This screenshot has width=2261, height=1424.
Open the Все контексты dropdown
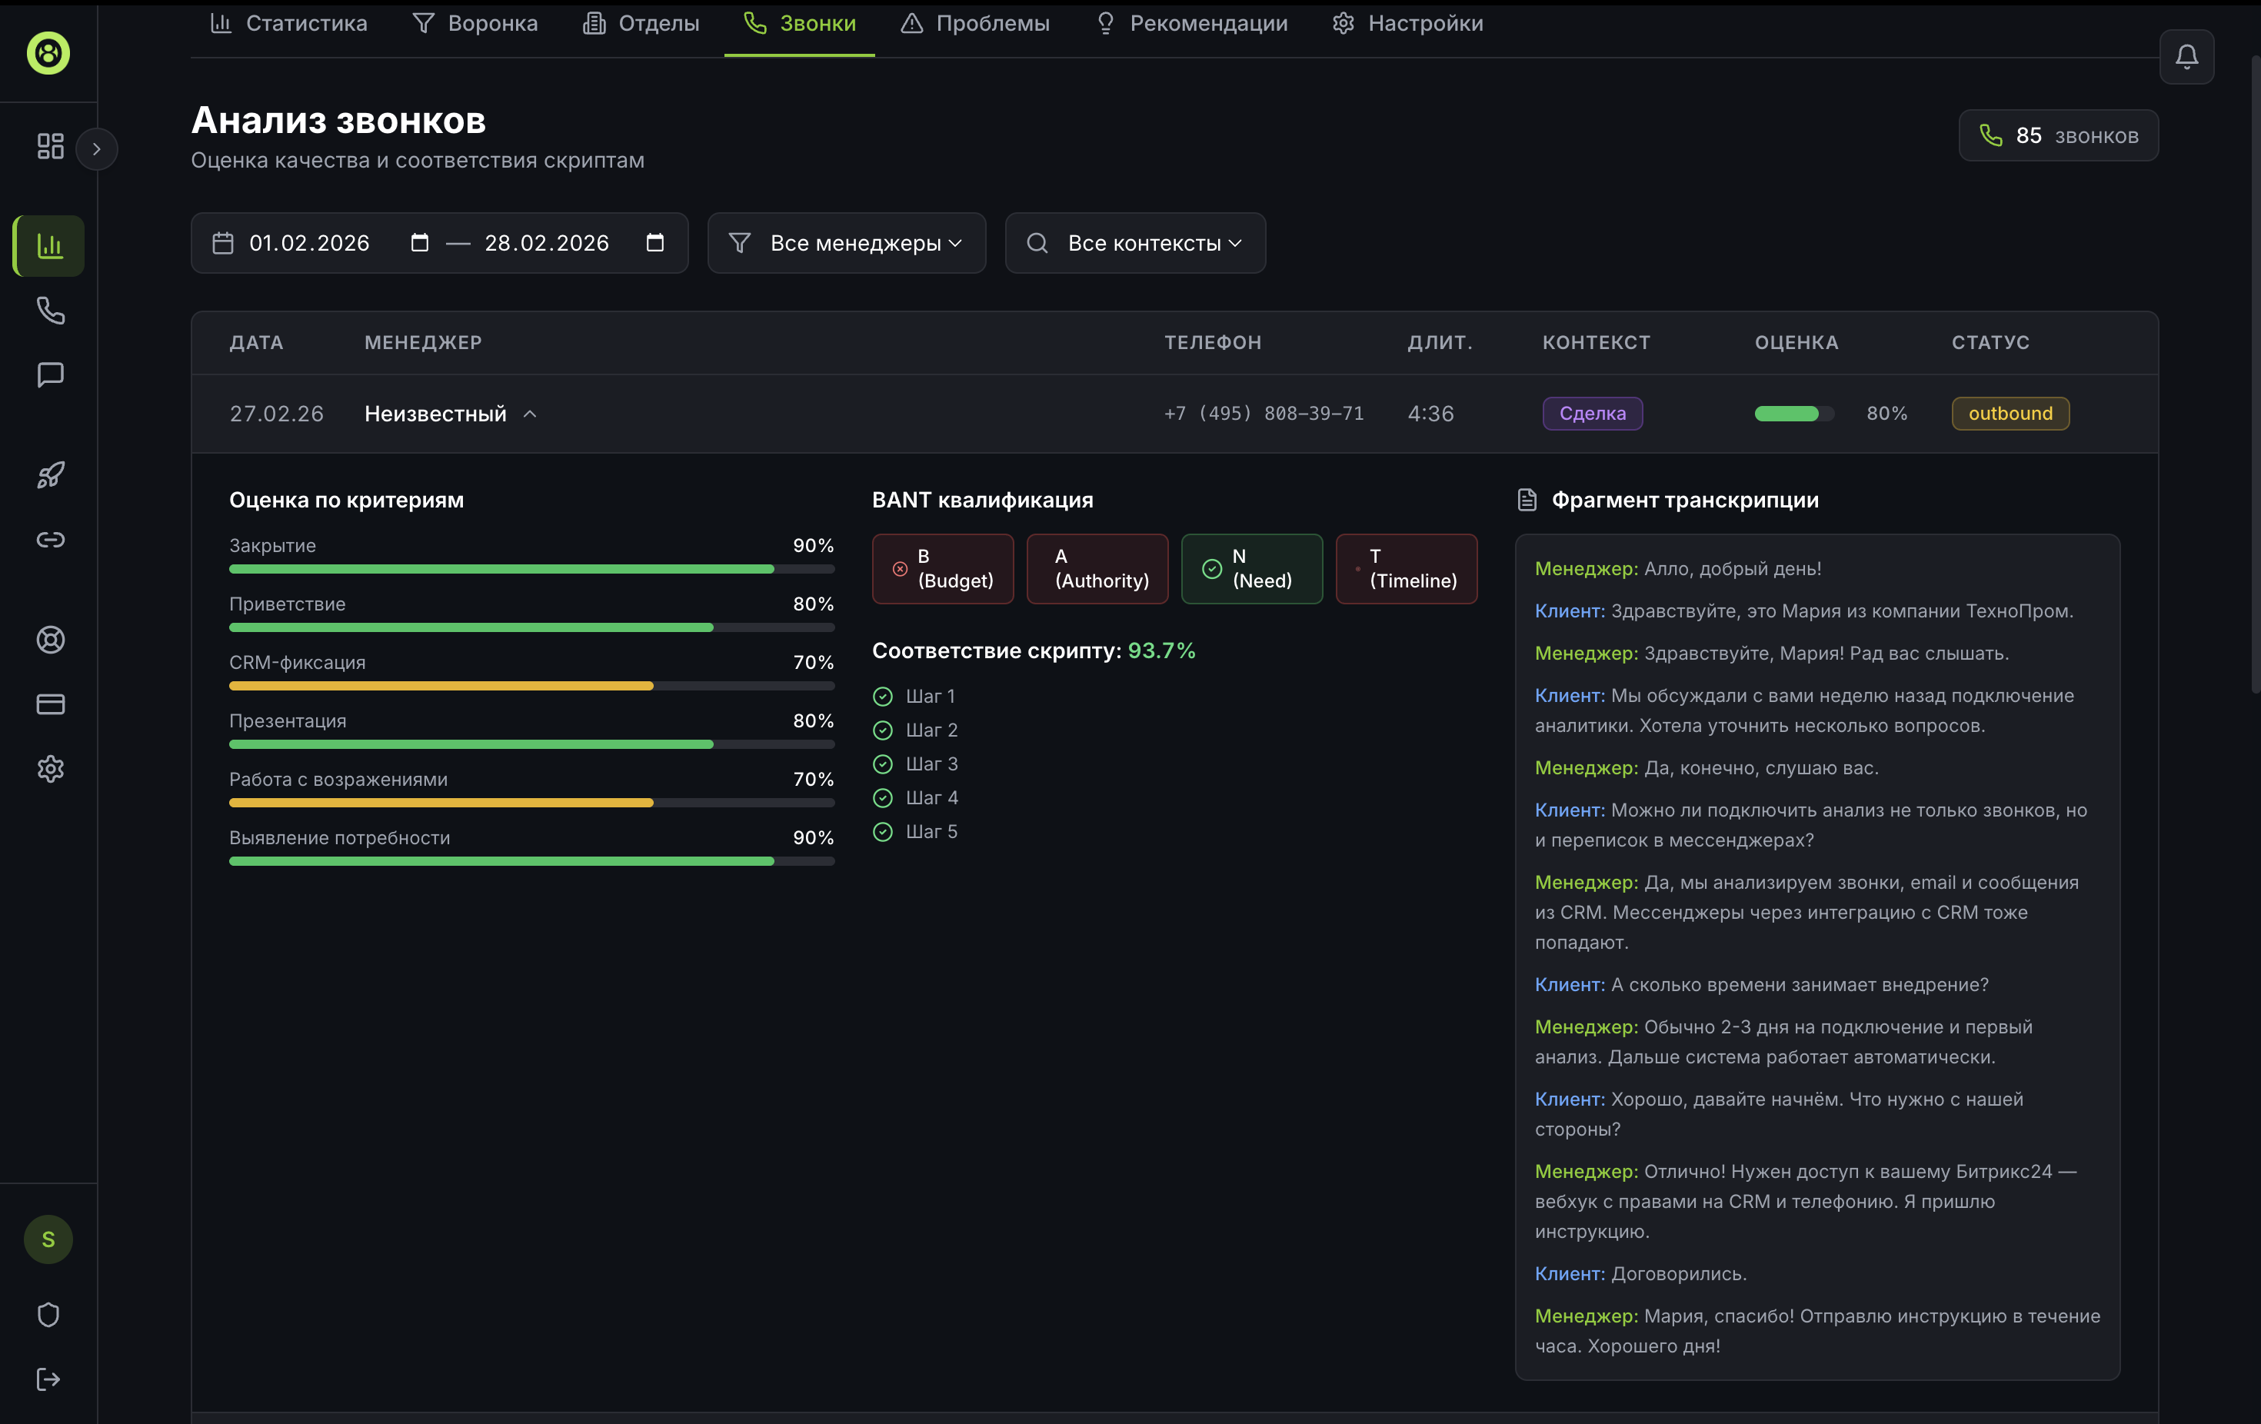point(1134,243)
